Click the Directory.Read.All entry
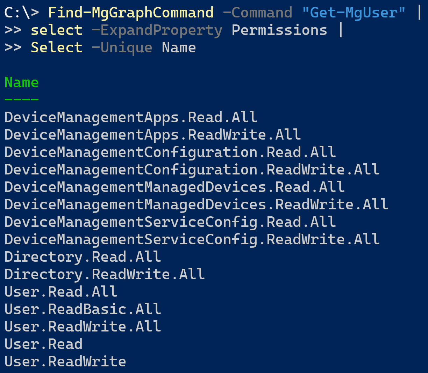The height and width of the screenshot is (373, 428). pos(83,257)
